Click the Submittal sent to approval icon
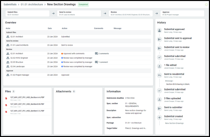This screenshot has width=210, height=137. click(160, 39)
